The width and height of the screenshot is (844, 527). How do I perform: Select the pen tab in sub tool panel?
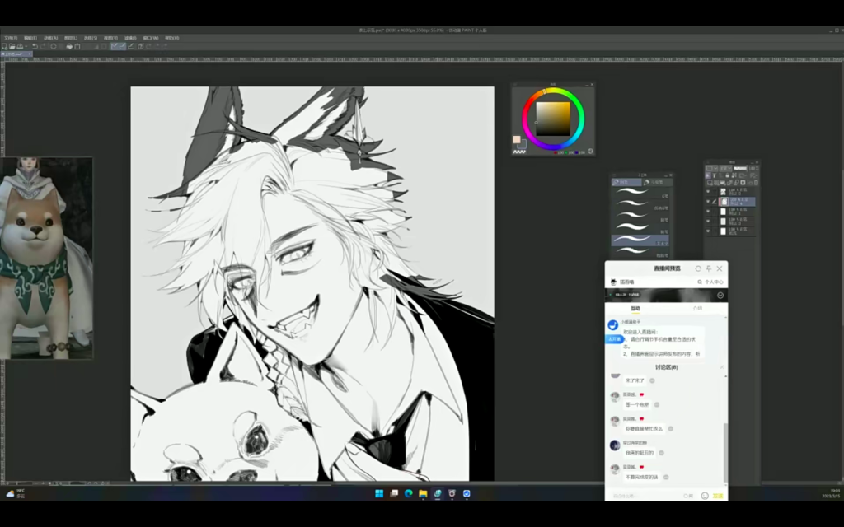point(625,182)
